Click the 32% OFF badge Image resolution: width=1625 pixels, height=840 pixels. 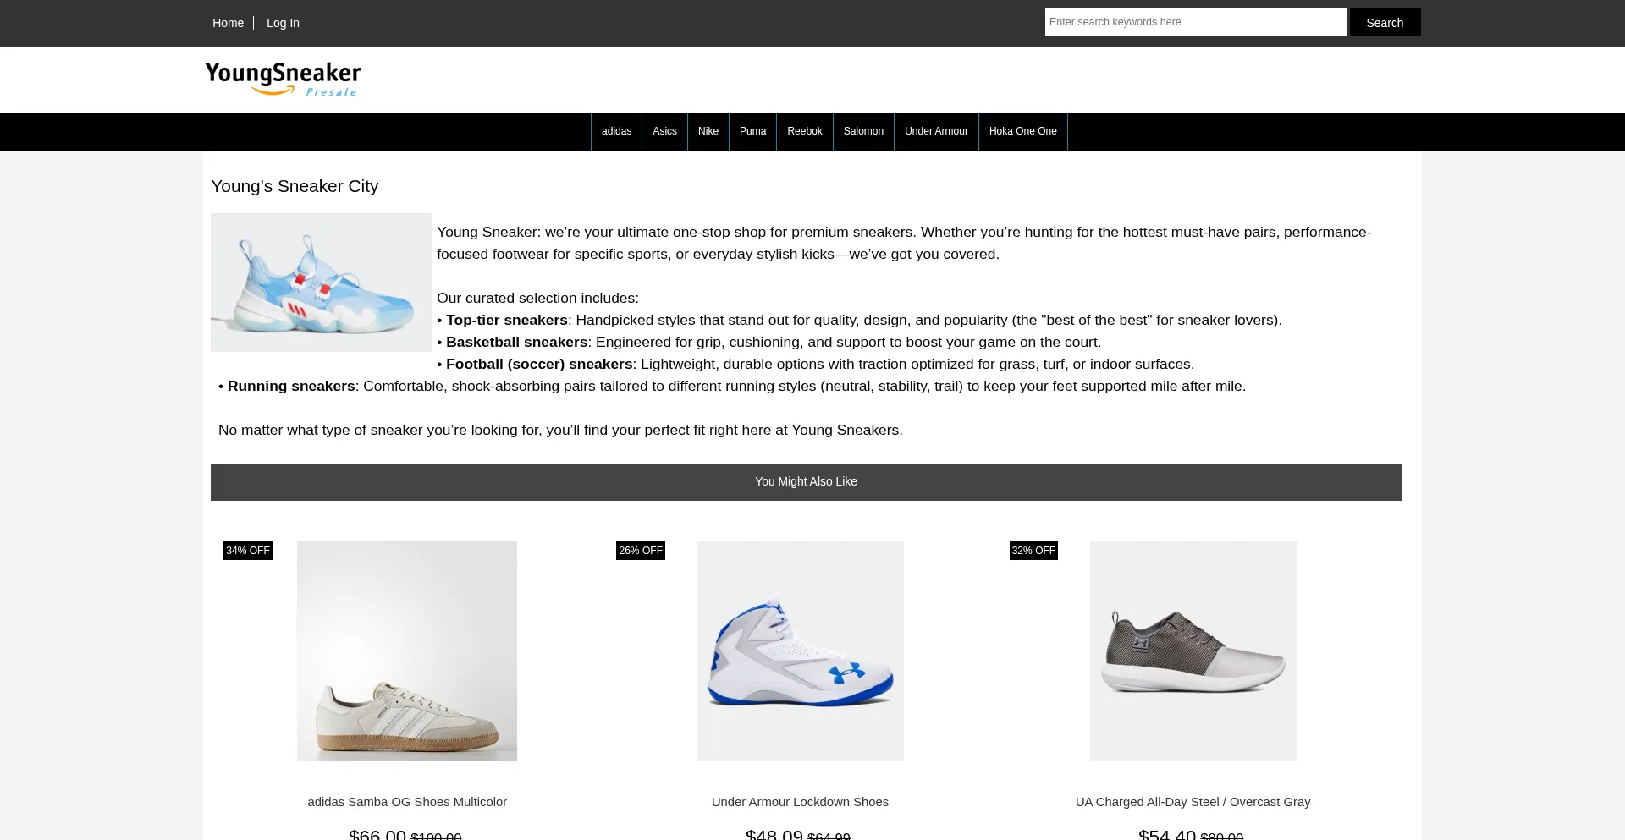1033,551
